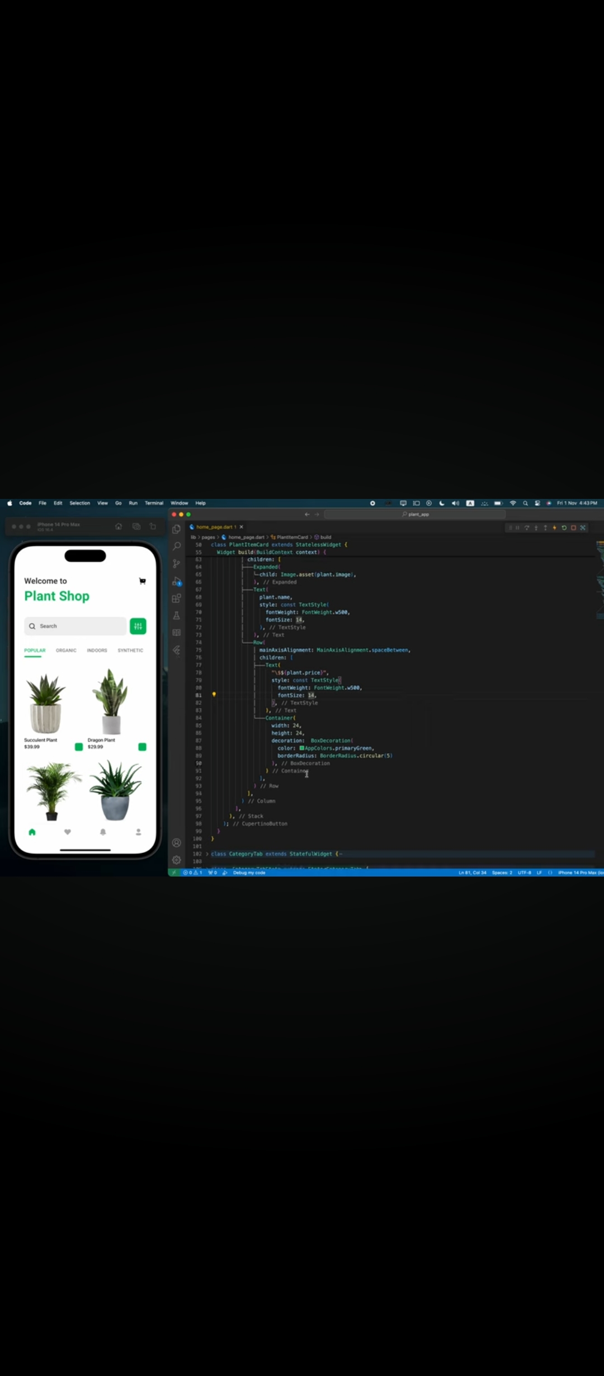Open the Manage gear in activity bar
The width and height of the screenshot is (604, 1376).
pyautogui.click(x=176, y=860)
